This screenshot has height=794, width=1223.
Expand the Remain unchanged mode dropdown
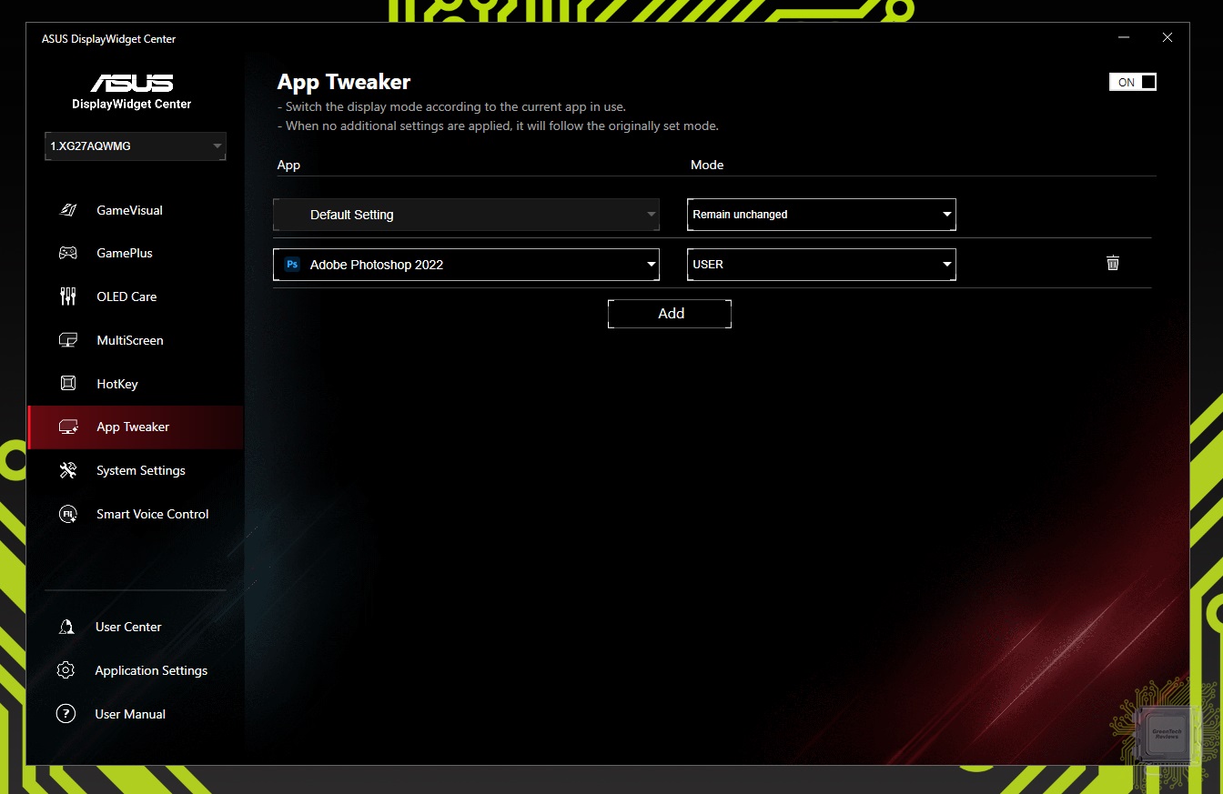pos(821,215)
